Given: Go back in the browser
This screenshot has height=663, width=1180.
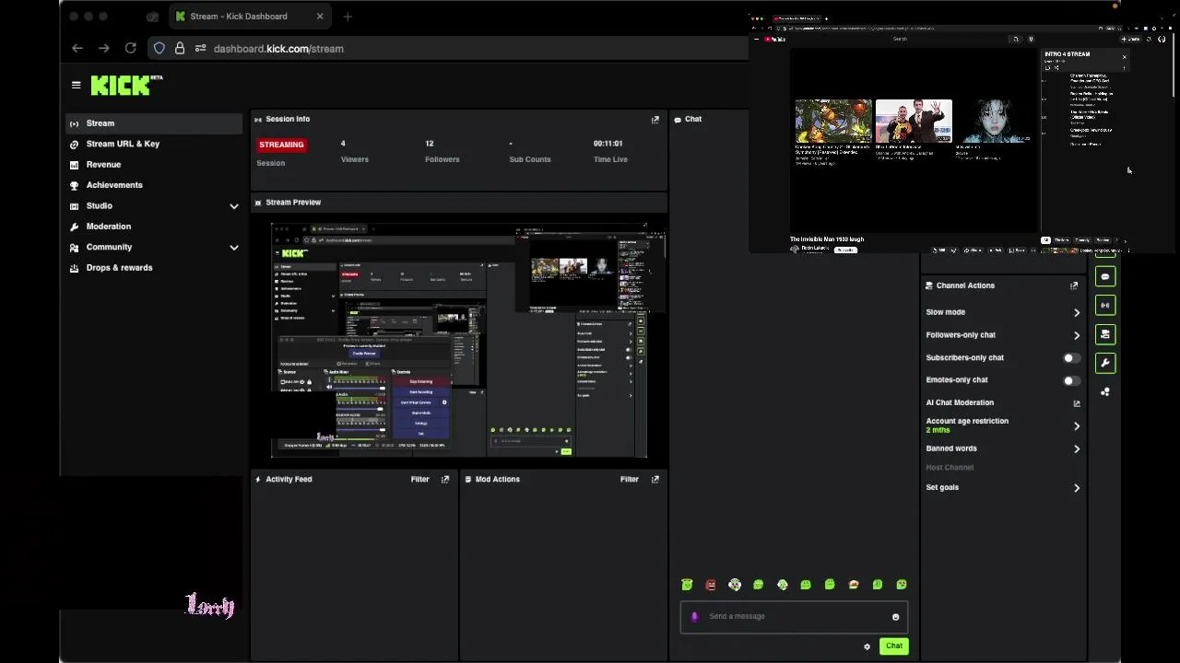Looking at the screenshot, I should [77, 48].
